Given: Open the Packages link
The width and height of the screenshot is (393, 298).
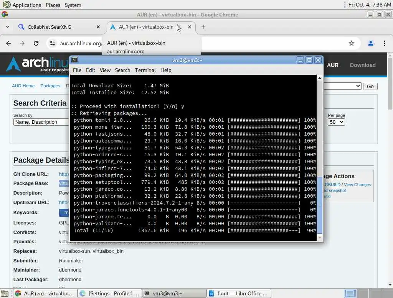Looking at the screenshot, I should (50, 86).
